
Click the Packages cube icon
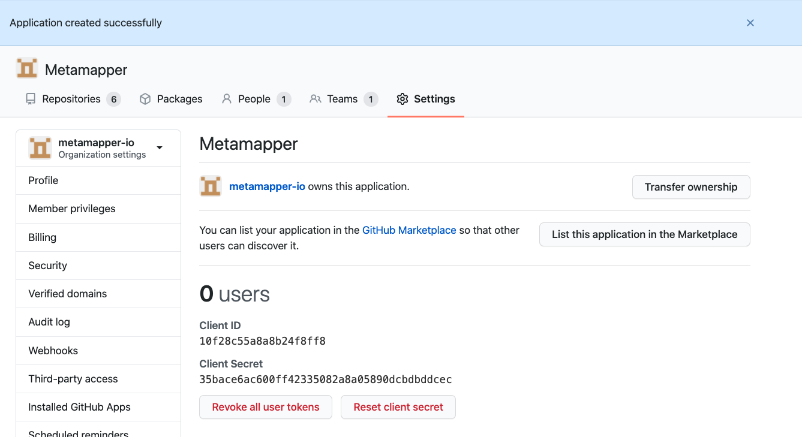[x=145, y=99]
